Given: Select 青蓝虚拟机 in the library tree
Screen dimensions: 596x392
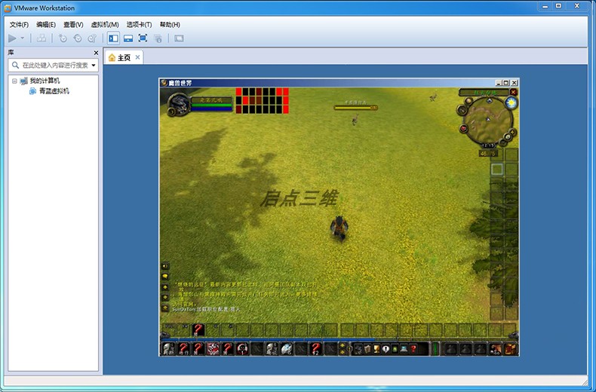Looking at the screenshot, I should pos(54,91).
